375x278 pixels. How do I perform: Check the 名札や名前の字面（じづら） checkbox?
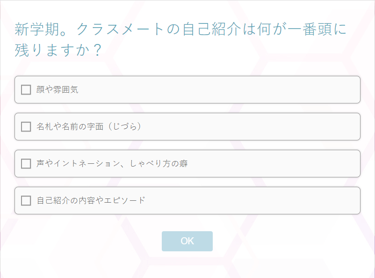[26, 126]
